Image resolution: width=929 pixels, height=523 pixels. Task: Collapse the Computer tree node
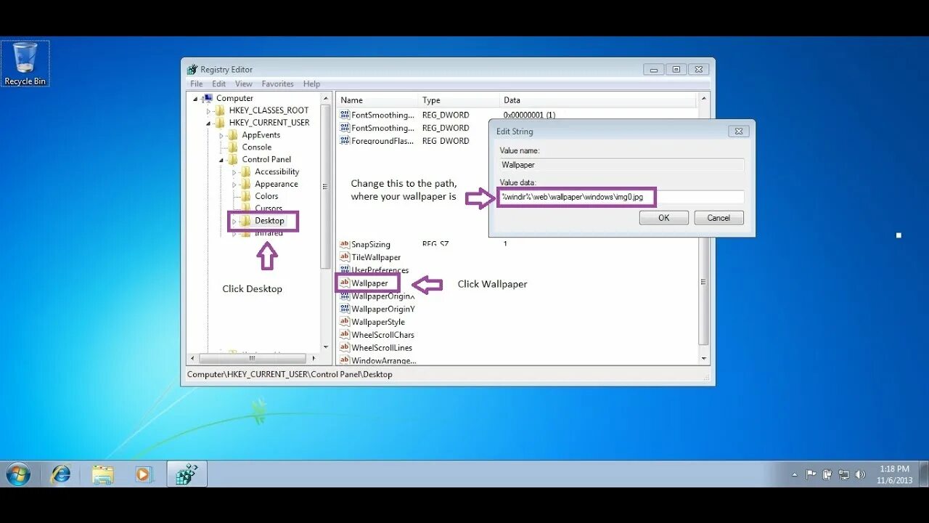coord(195,99)
